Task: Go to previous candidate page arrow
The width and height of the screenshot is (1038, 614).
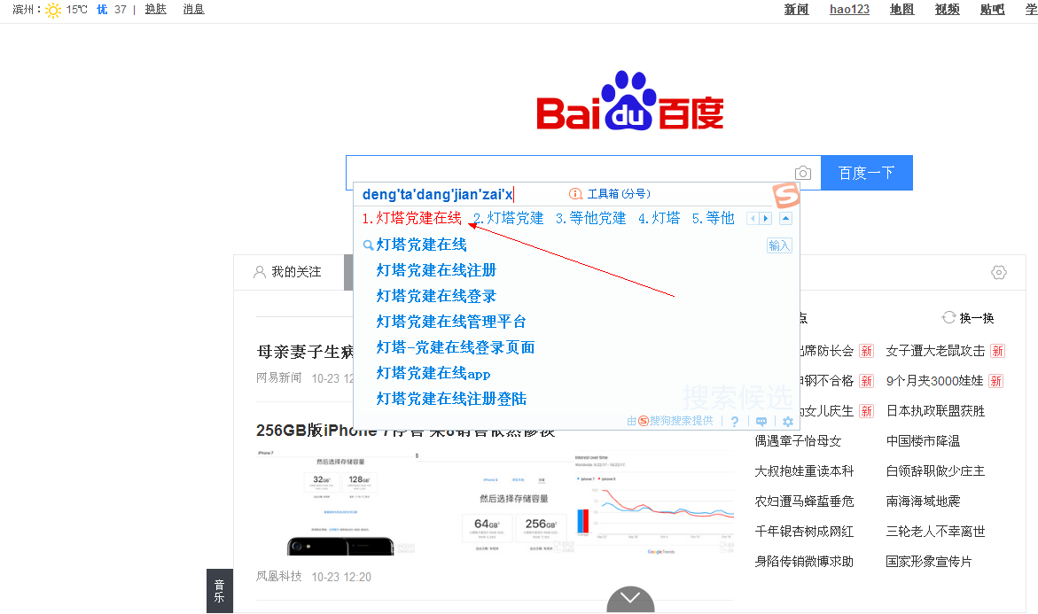Action: pyautogui.click(x=753, y=219)
